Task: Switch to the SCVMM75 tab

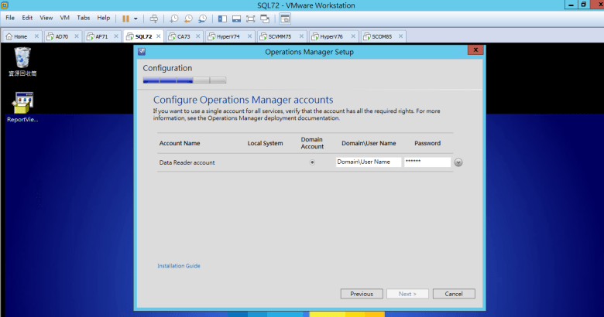Action: [x=279, y=36]
